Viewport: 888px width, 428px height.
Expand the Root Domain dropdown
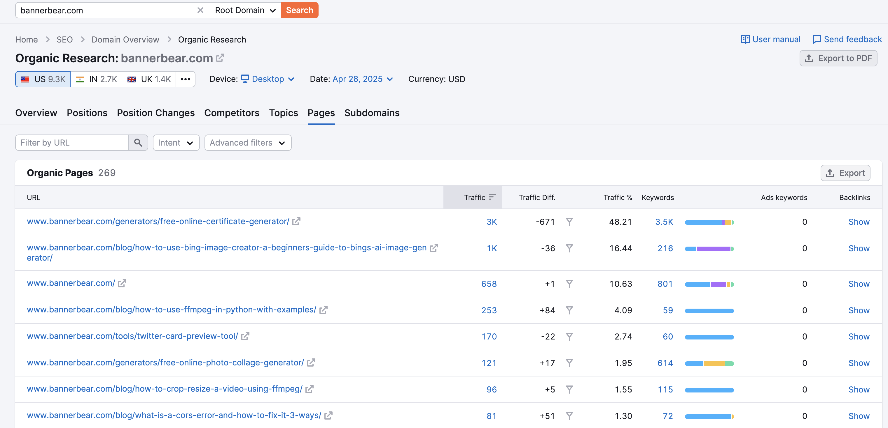coord(245,10)
